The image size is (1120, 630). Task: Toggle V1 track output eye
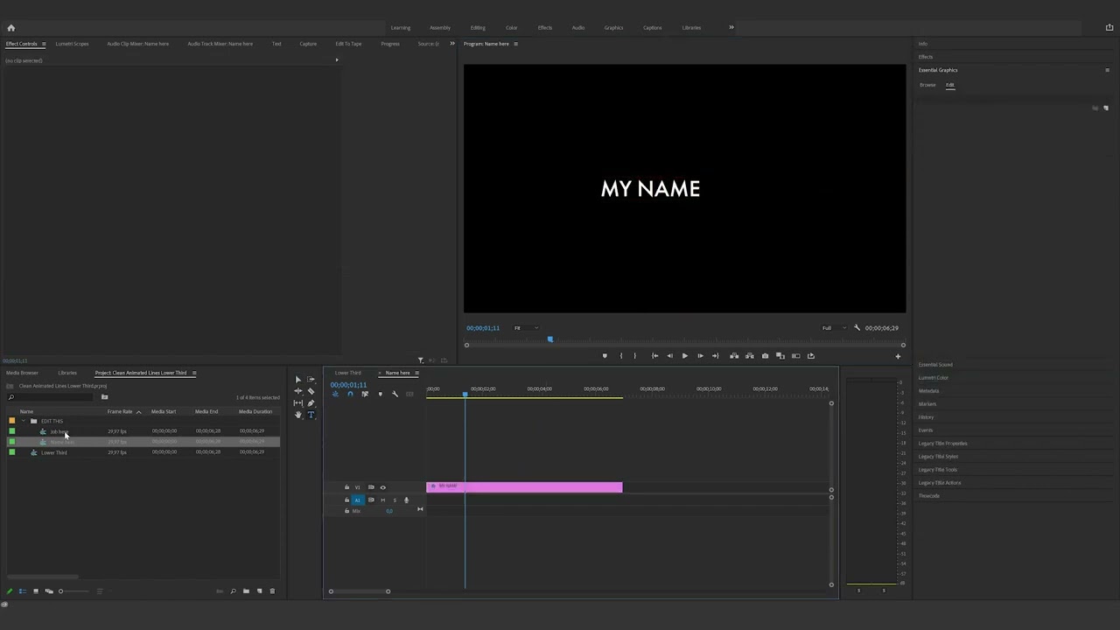(x=382, y=487)
